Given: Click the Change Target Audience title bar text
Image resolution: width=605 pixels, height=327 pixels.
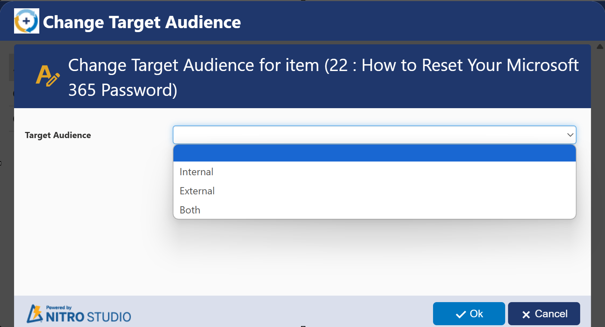Looking at the screenshot, I should pyautogui.click(x=142, y=22).
